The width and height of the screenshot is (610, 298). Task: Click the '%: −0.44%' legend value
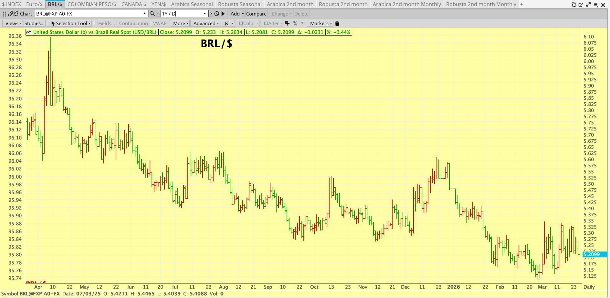point(338,32)
